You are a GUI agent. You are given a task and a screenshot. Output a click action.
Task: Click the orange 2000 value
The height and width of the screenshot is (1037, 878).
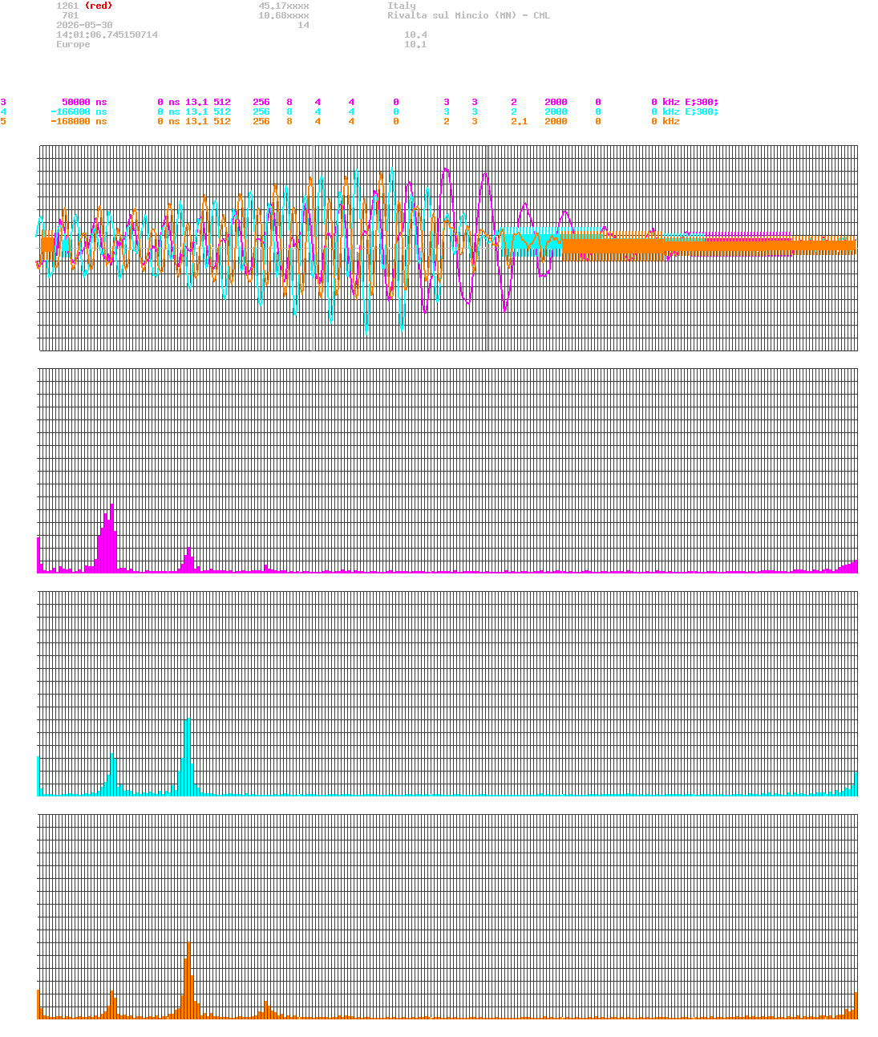(556, 121)
